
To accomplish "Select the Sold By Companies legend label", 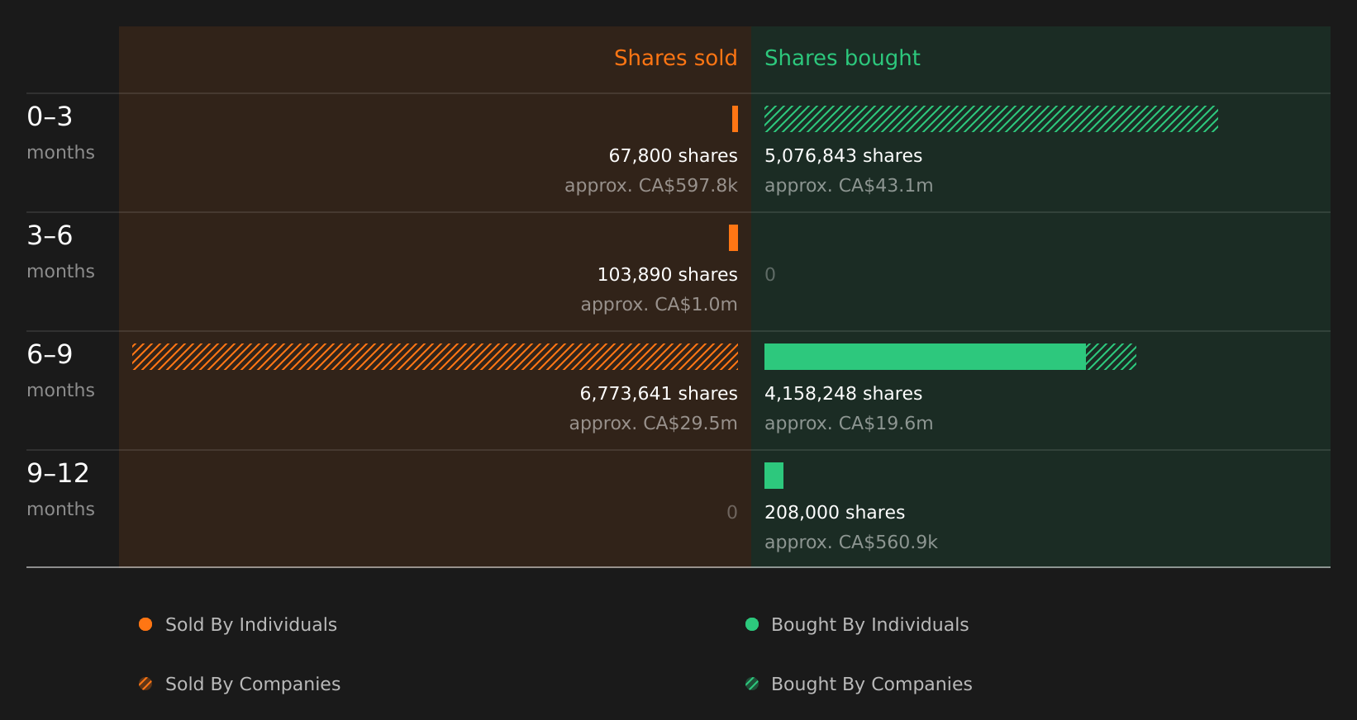I will click(253, 684).
